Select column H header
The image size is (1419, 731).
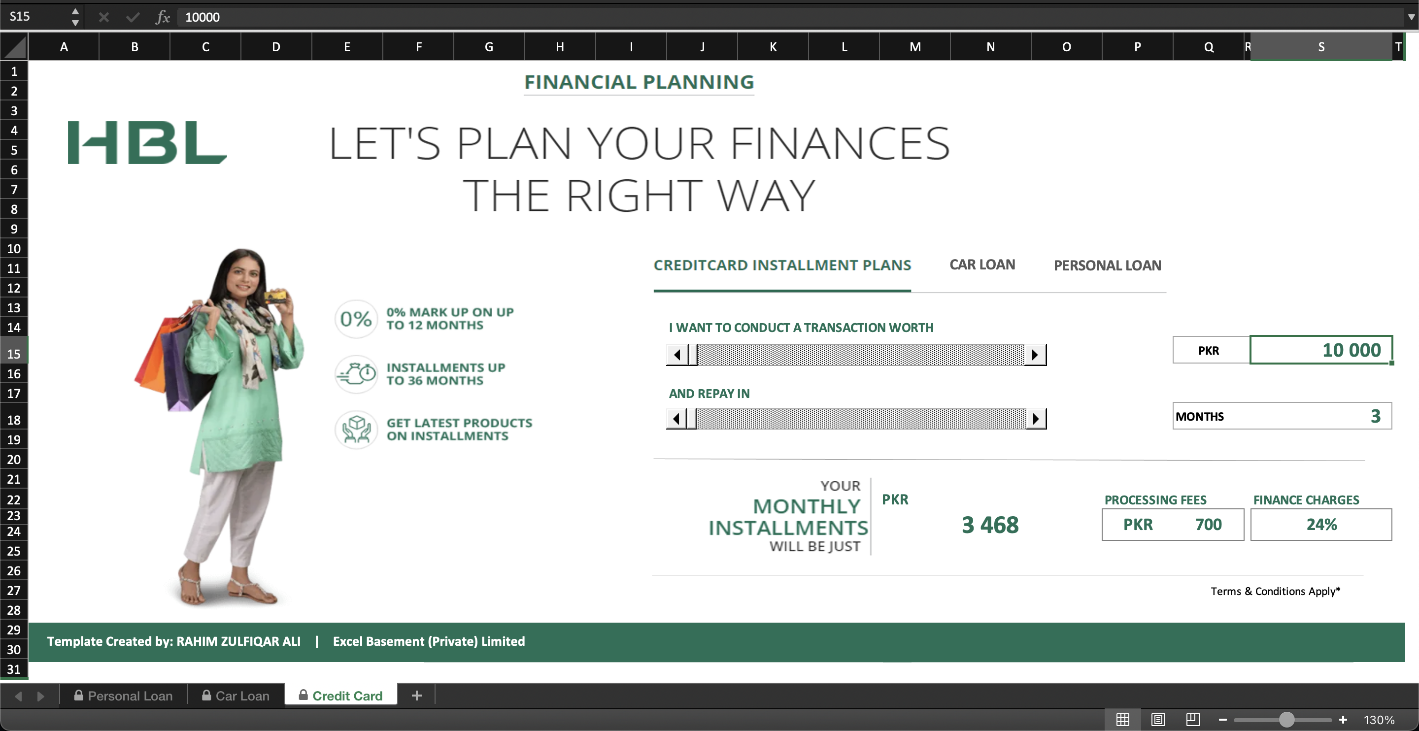(x=560, y=47)
